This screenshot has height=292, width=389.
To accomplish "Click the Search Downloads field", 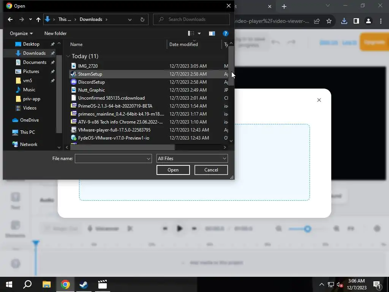I will point(191,19).
